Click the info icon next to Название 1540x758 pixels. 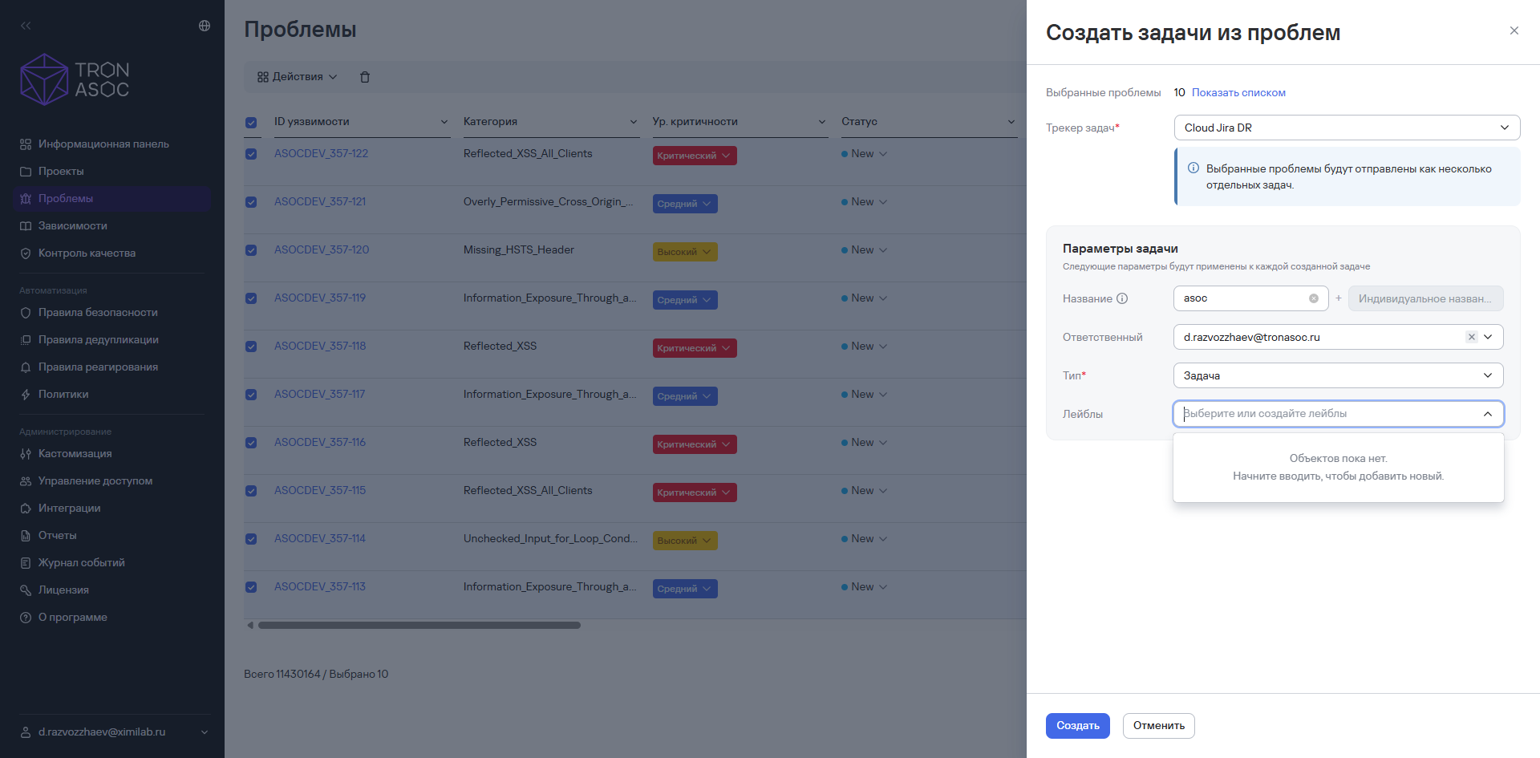pyautogui.click(x=1122, y=298)
